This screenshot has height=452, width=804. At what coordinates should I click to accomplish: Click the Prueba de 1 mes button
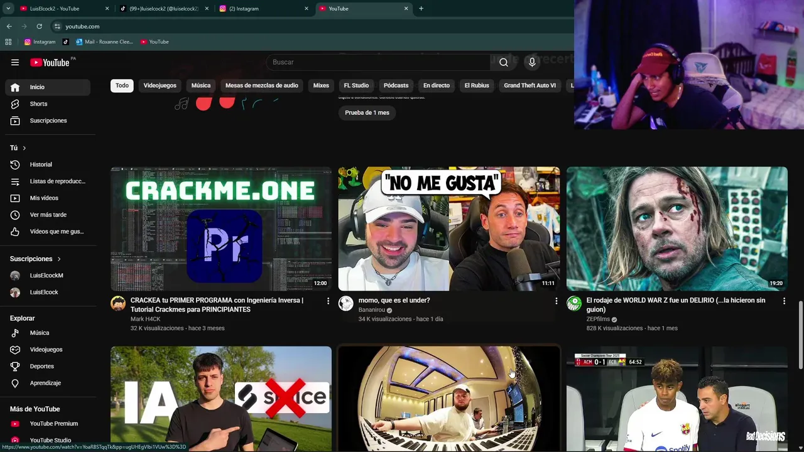pos(367,113)
